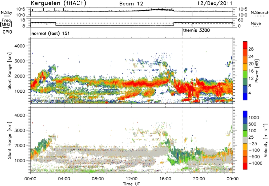The image size is (269, 186).
Task: Select the "themis 3300" CPID text
Action: [196, 31]
